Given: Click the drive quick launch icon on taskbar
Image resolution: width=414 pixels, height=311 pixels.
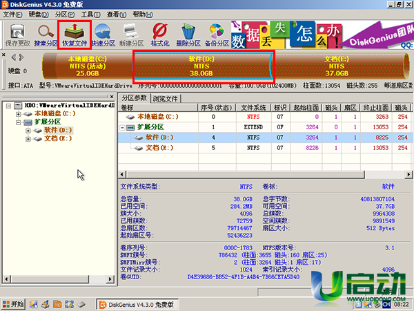Looking at the screenshot, I should point(81,304).
